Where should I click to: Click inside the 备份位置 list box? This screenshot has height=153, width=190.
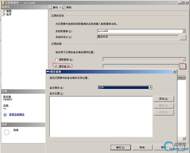pyautogui.click(x=101, y=117)
